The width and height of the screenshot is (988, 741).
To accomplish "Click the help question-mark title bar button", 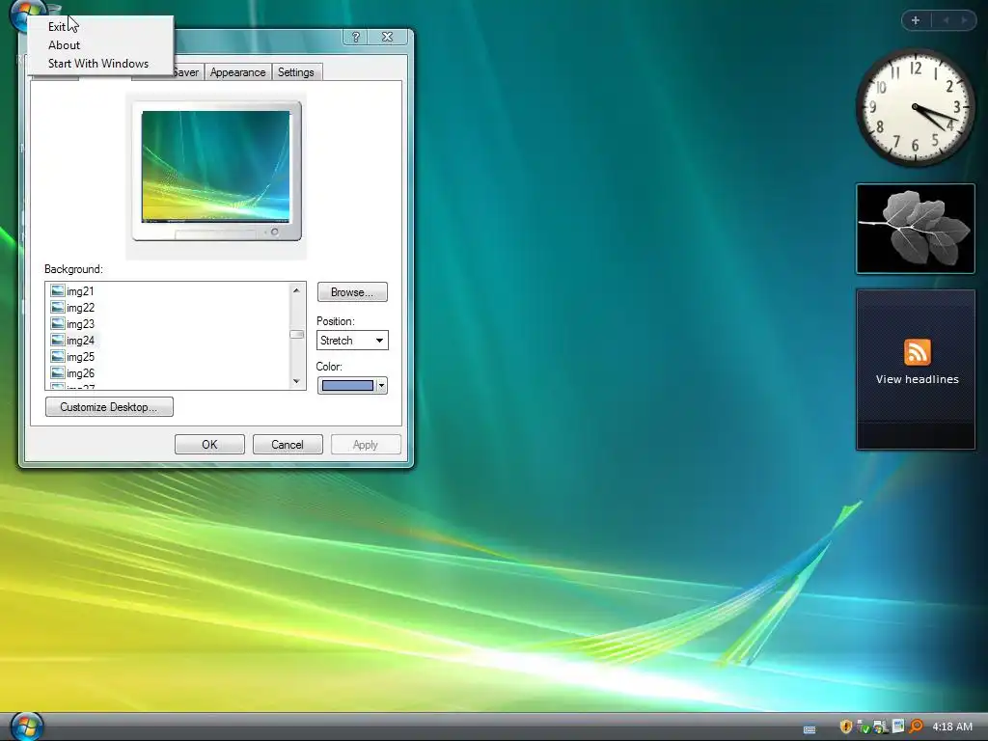I will [x=355, y=38].
